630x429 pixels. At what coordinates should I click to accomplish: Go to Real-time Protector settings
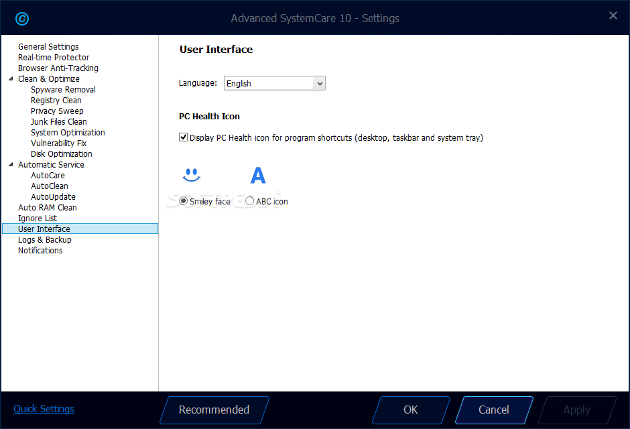coord(54,58)
